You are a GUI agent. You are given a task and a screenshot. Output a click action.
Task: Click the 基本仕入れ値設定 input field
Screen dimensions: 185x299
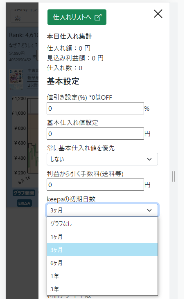tap(95, 134)
